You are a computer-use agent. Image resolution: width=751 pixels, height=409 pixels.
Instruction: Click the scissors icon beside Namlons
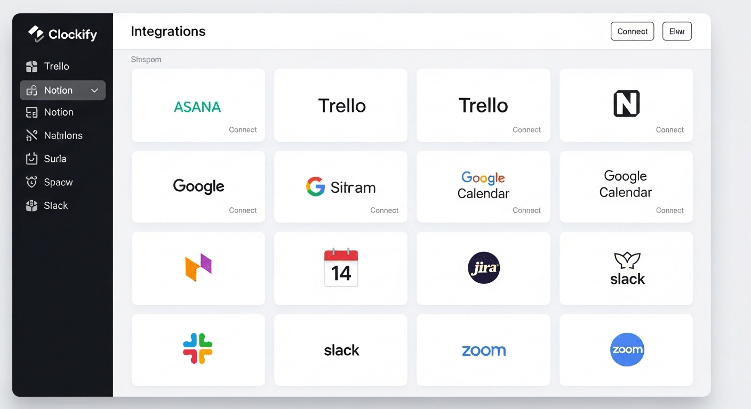pos(32,135)
